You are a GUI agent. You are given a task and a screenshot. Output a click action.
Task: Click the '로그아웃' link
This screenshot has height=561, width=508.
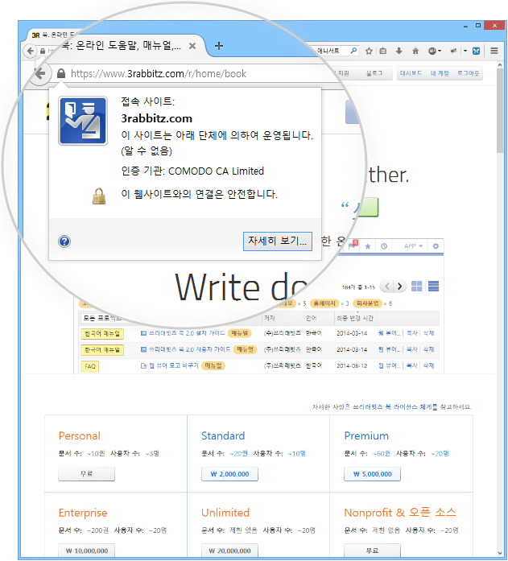[468, 73]
